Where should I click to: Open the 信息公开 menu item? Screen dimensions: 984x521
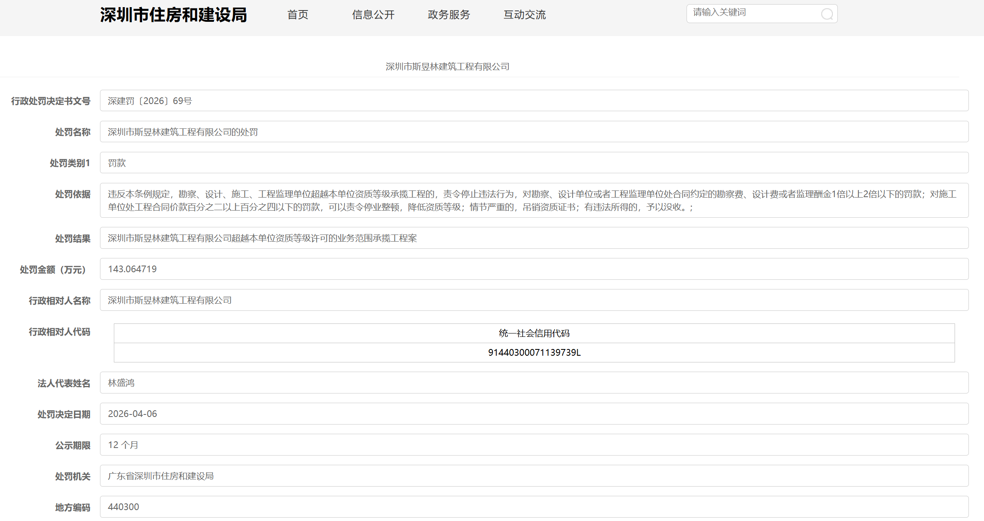coord(373,15)
